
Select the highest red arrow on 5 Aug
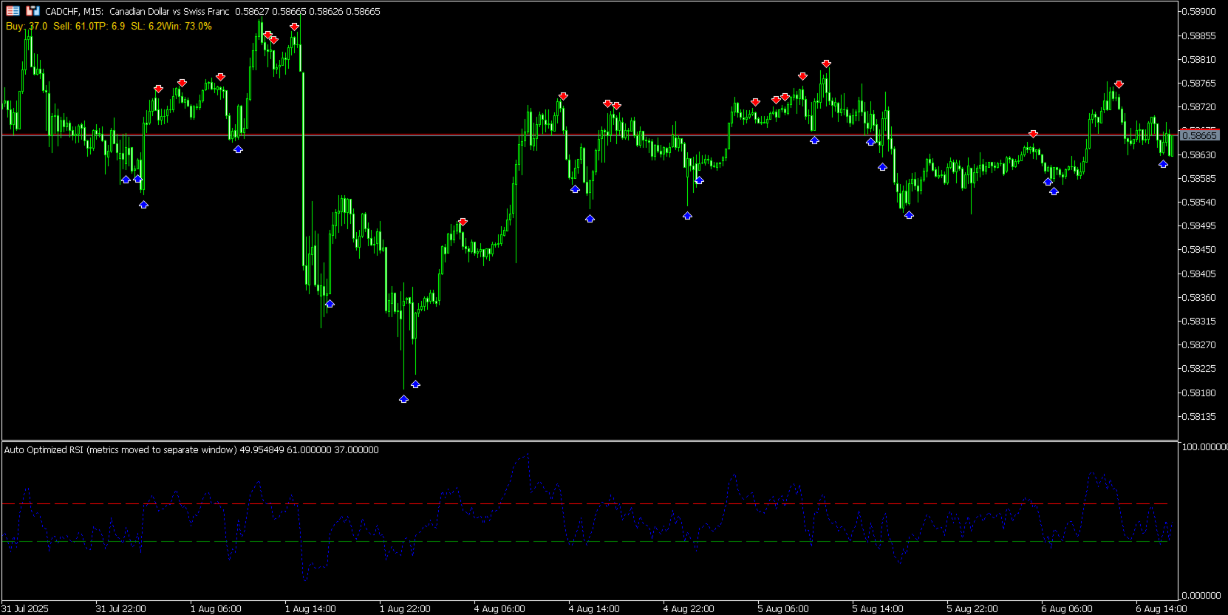click(x=826, y=64)
